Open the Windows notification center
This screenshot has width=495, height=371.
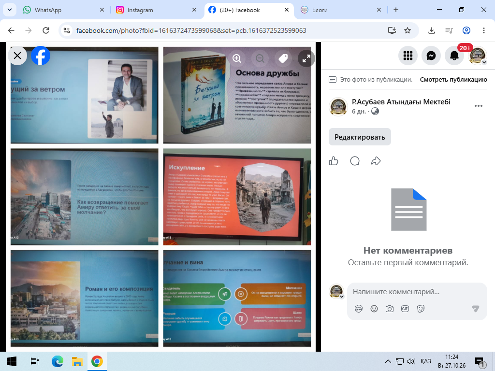479,362
